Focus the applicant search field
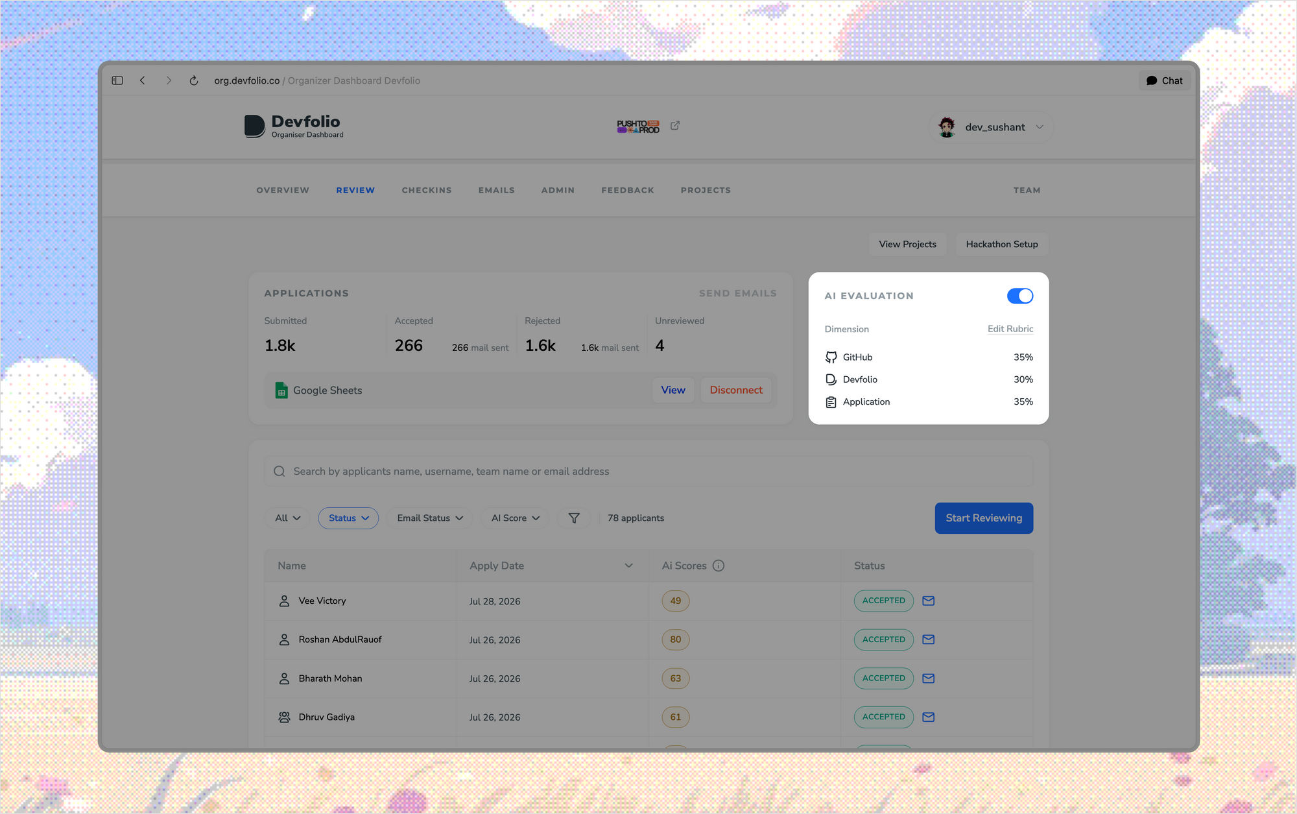Screen dimensions: 1297x814 pos(648,472)
